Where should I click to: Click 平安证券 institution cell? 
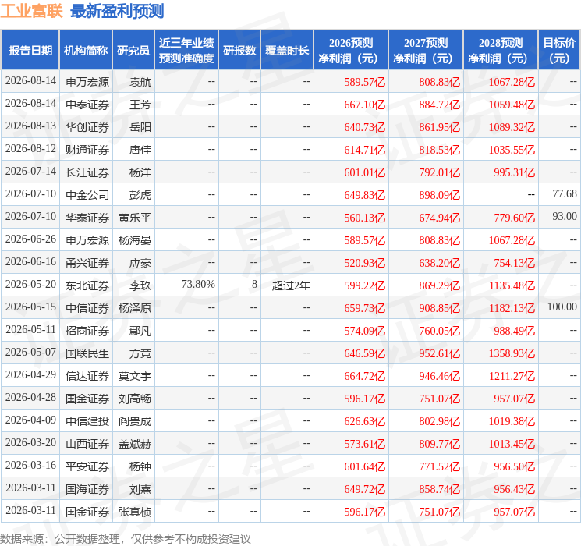pyautogui.click(x=87, y=466)
